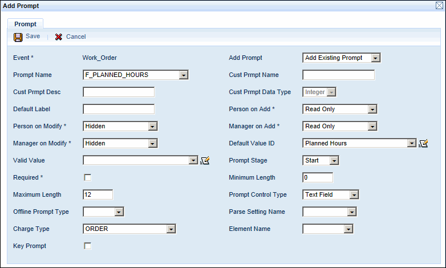
Task: Click the Save button label
Action: pos(33,36)
